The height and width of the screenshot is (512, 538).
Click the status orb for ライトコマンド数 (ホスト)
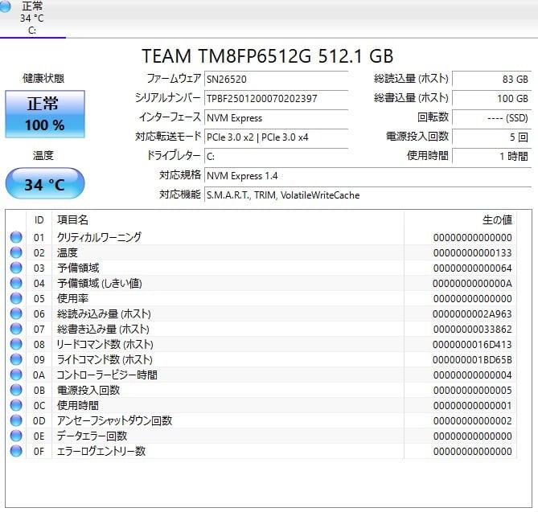tap(16, 359)
